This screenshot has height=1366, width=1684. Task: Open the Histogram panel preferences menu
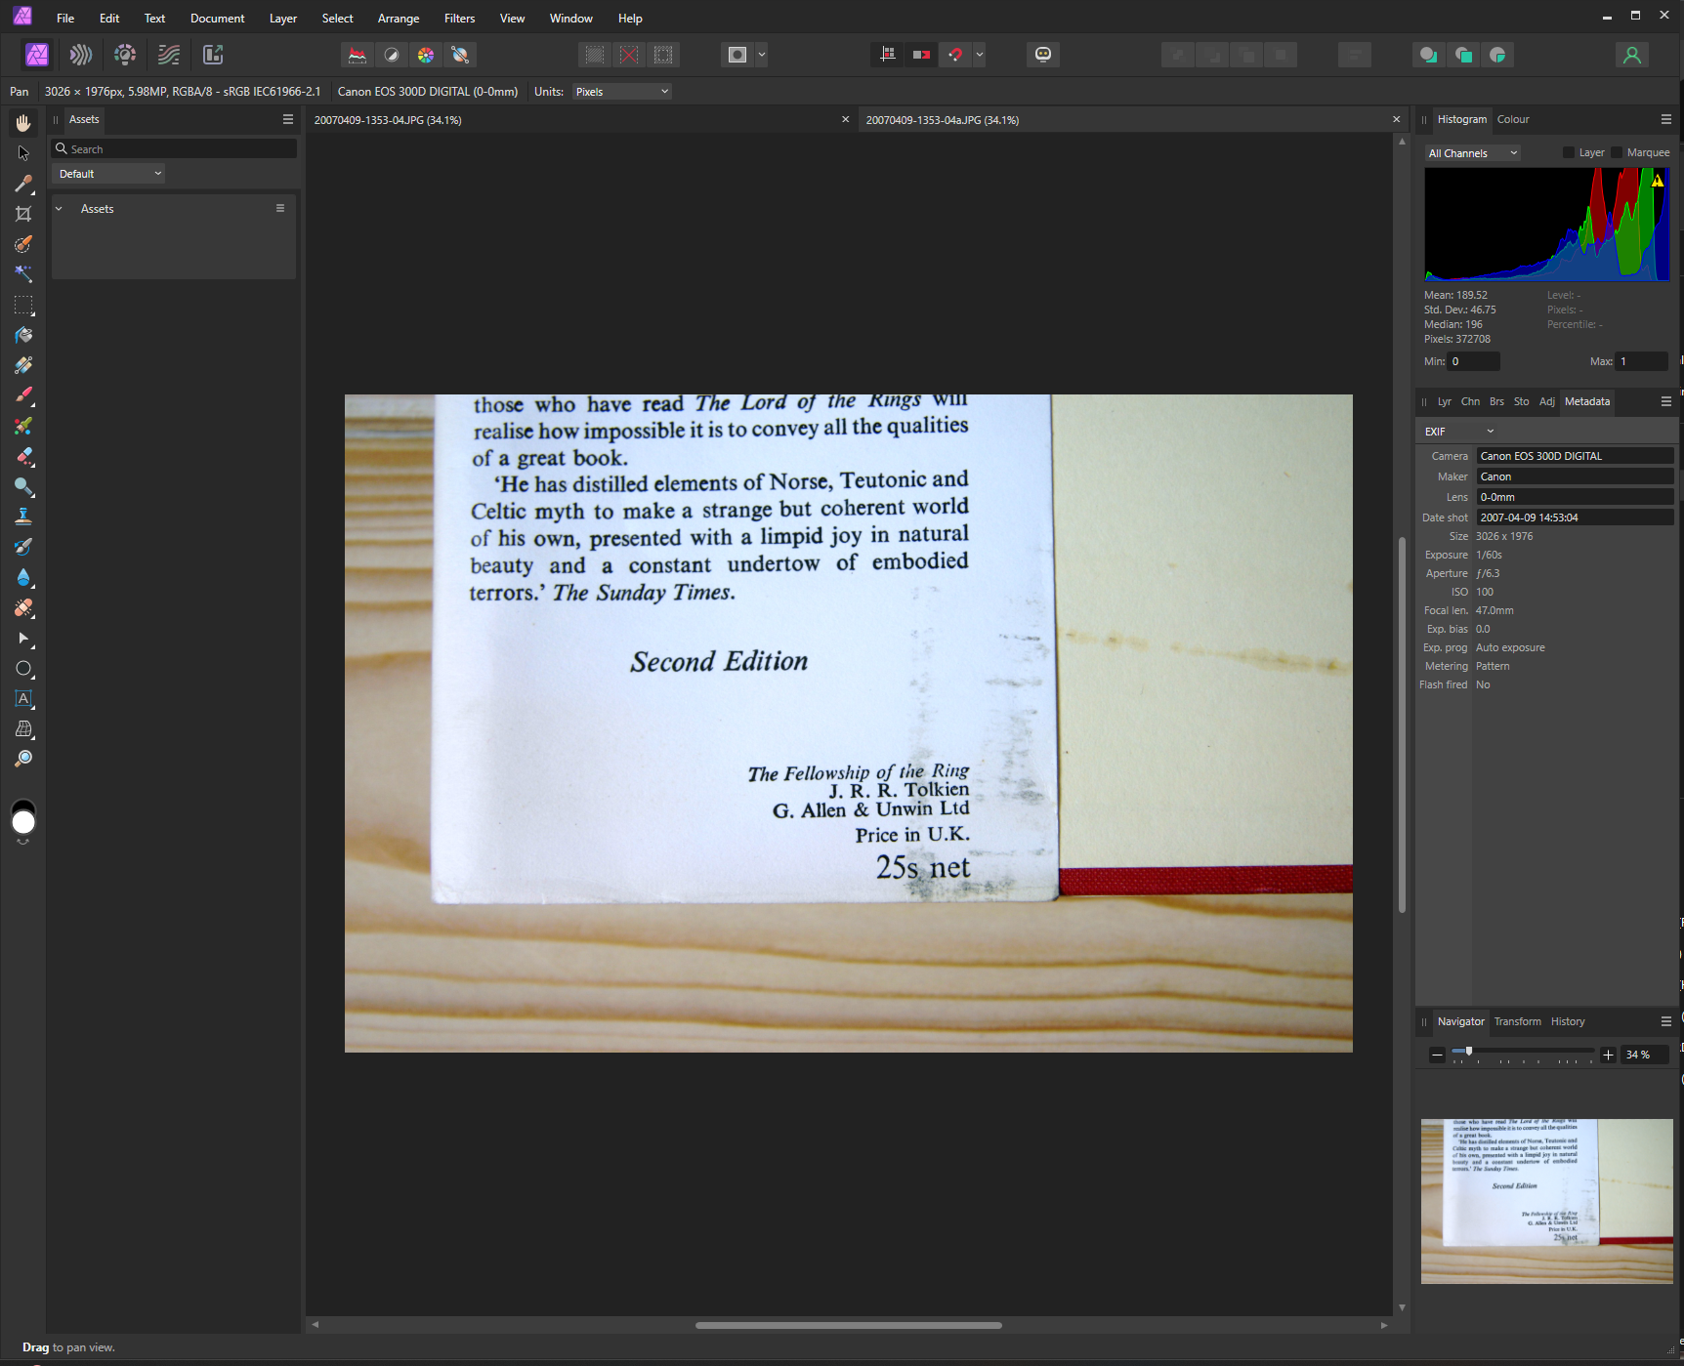click(x=1666, y=119)
